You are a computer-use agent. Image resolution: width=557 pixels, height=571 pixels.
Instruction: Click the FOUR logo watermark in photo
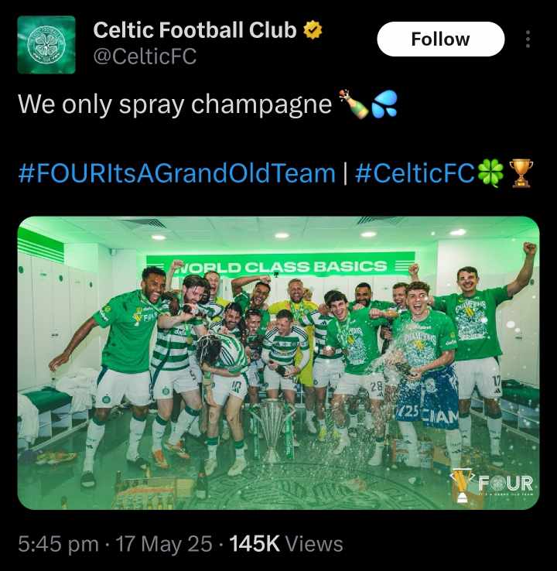coord(492,484)
